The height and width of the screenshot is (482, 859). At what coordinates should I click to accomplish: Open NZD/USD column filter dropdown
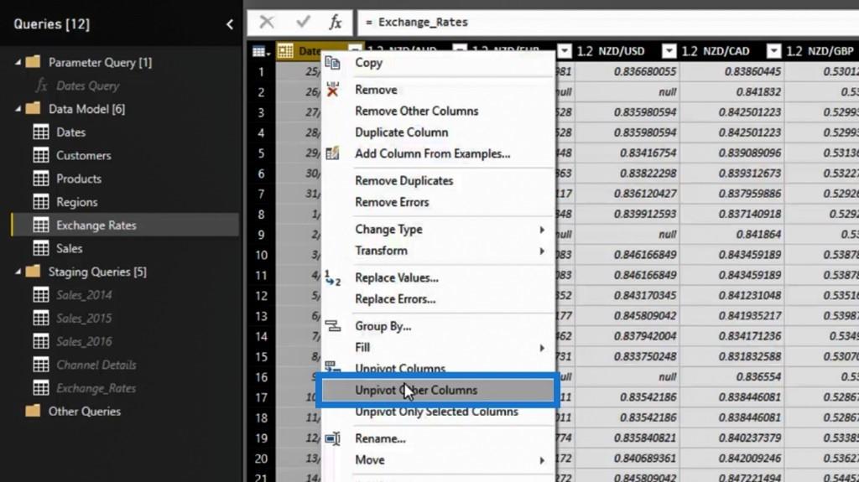(x=669, y=51)
